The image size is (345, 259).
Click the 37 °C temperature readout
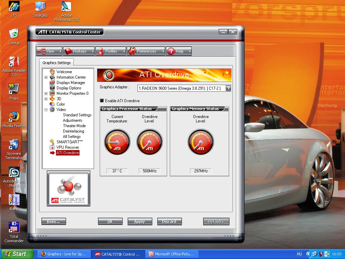point(117,171)
